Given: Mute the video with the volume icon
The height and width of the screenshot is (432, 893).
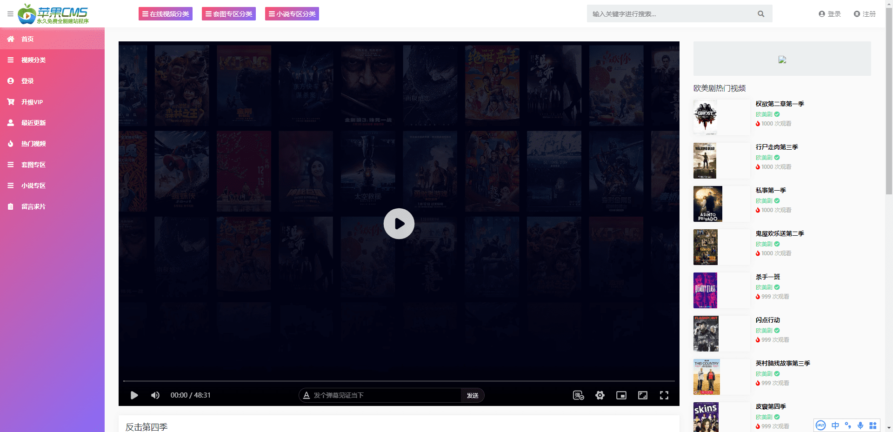Looking at the screenshot, I should [155, 395].
